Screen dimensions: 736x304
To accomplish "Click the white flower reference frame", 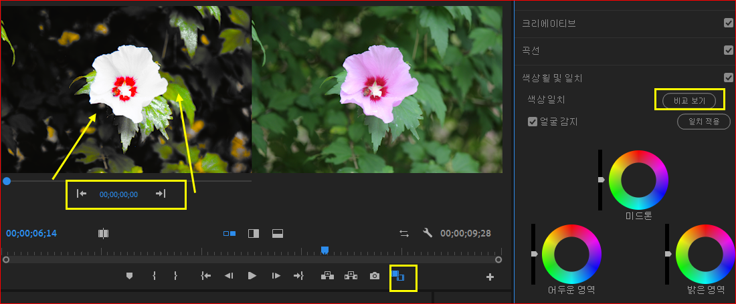I will pos(126,90).
